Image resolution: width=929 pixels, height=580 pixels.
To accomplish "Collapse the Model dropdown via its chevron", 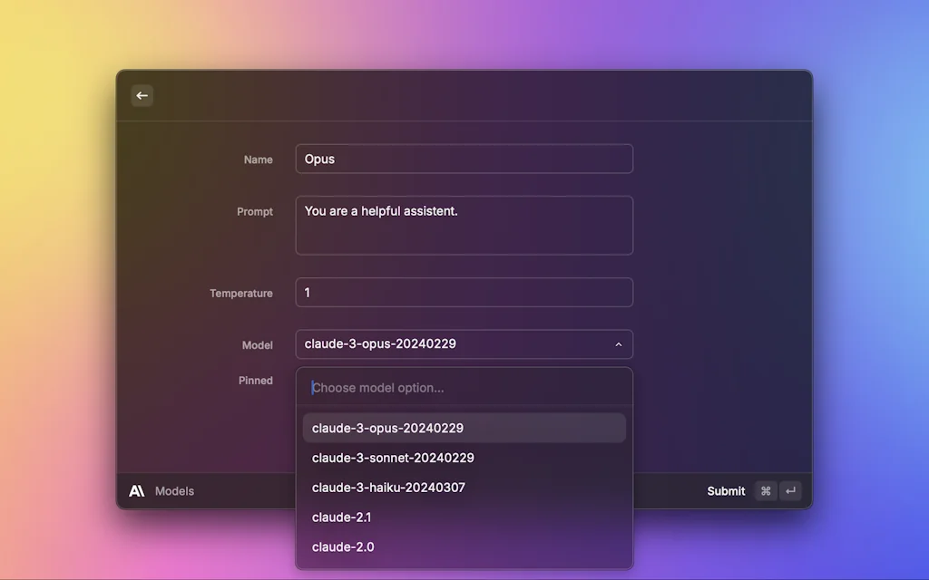I will click(618, 344).
